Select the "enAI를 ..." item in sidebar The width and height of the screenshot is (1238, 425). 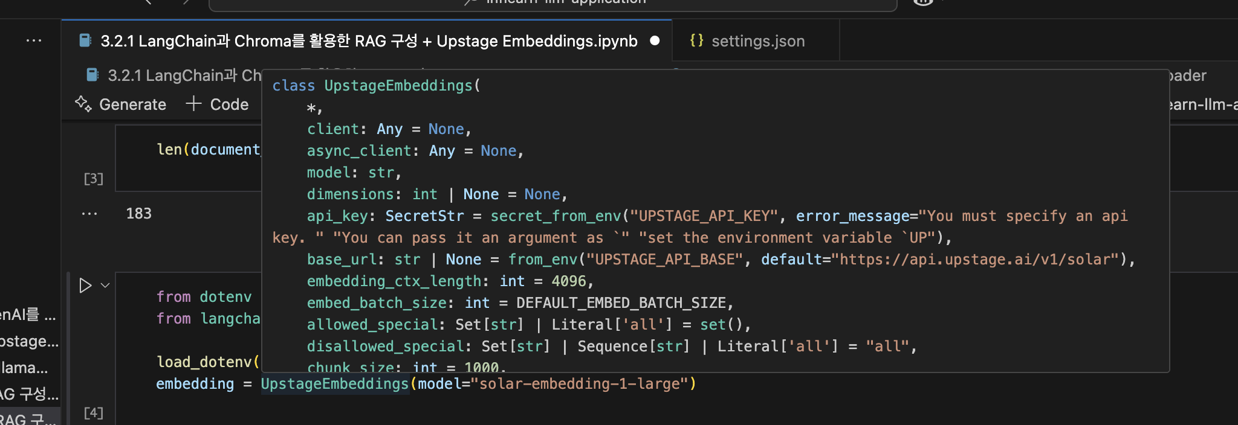pyautogui.click(x=28, y=315)
